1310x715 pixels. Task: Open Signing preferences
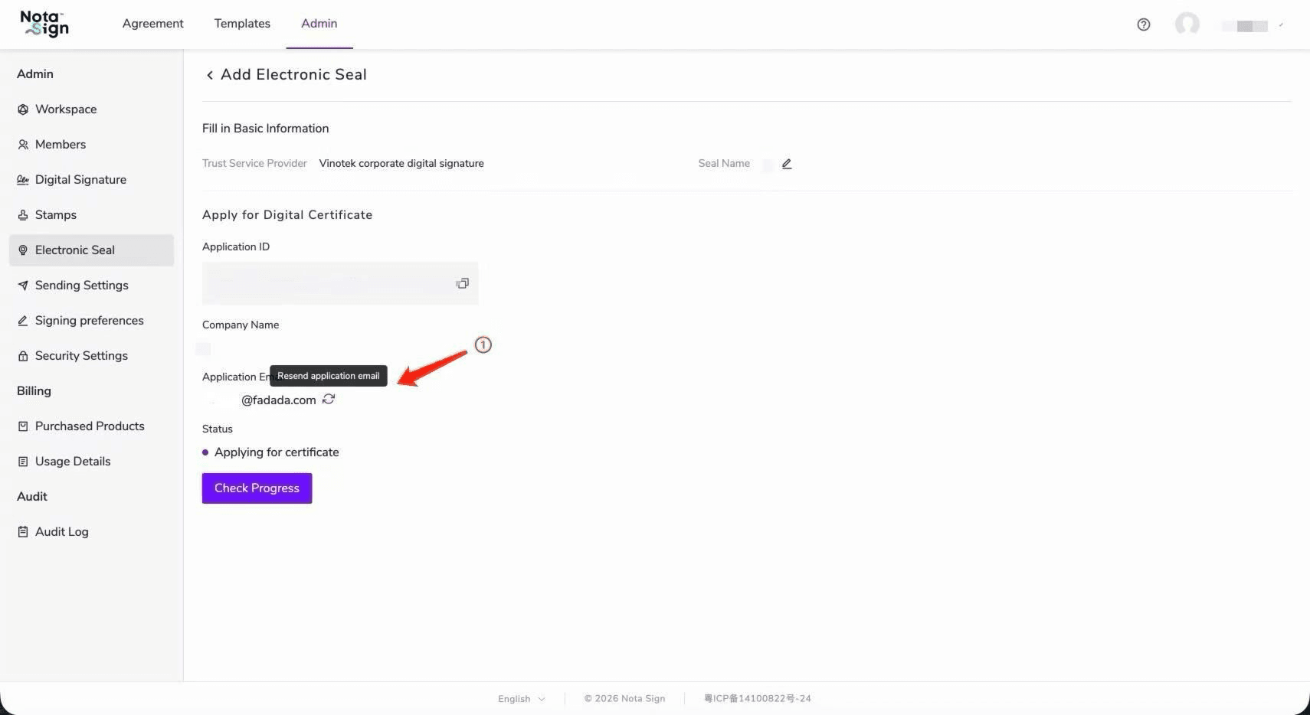point(91,321)
